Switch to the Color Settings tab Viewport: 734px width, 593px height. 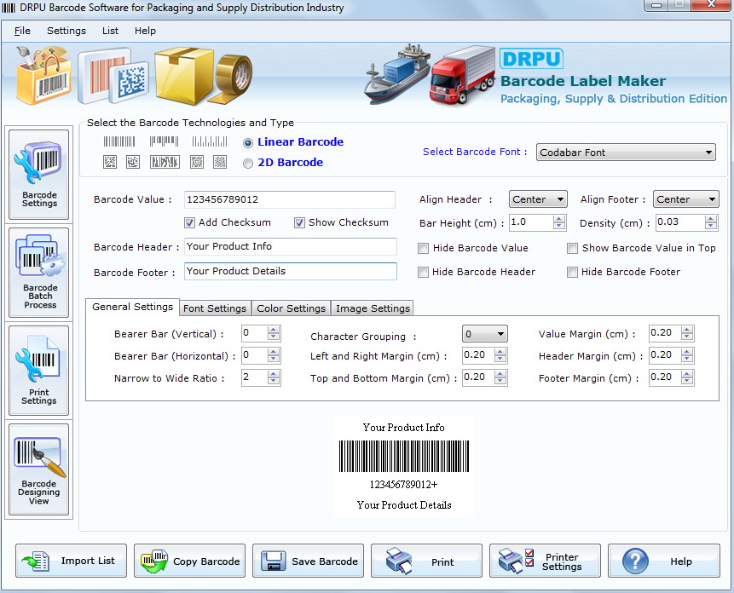[x=291, y=308]
